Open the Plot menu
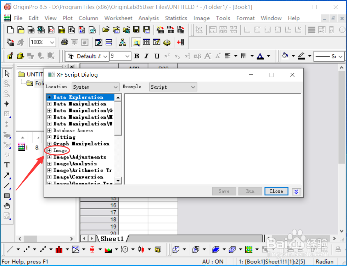 coord(67,18)
